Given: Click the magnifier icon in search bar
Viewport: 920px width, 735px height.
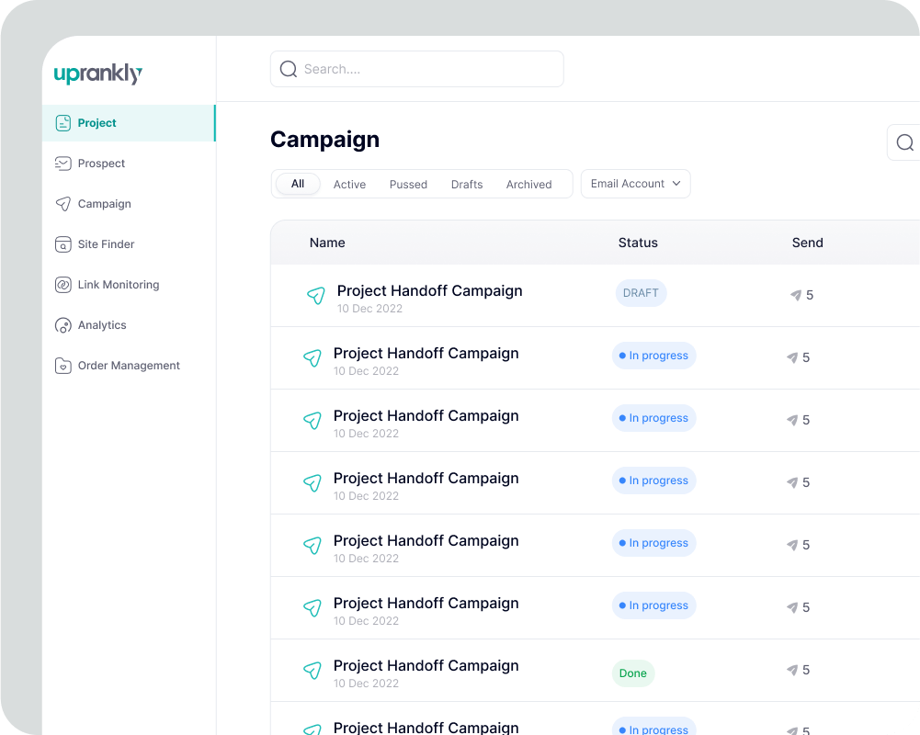Looking at the screenshot, I should point(289,69).
